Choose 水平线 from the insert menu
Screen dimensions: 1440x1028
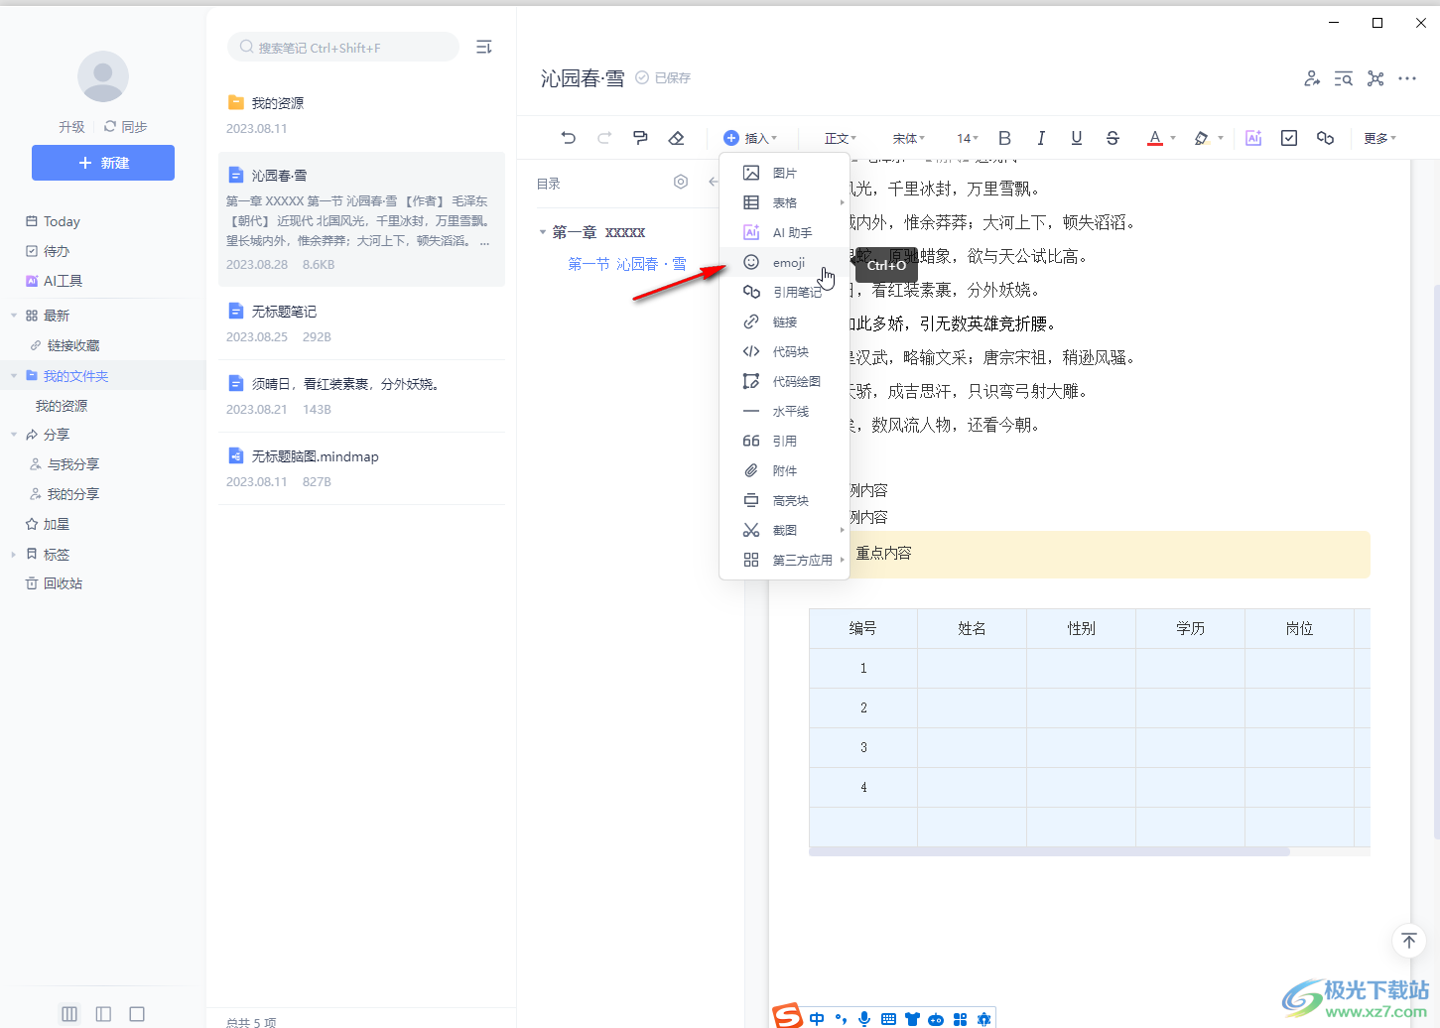(x=784, y=411)
